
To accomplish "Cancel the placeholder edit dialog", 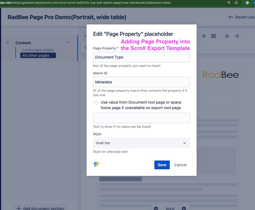I will pyautogui.click(x=180, y=165).
